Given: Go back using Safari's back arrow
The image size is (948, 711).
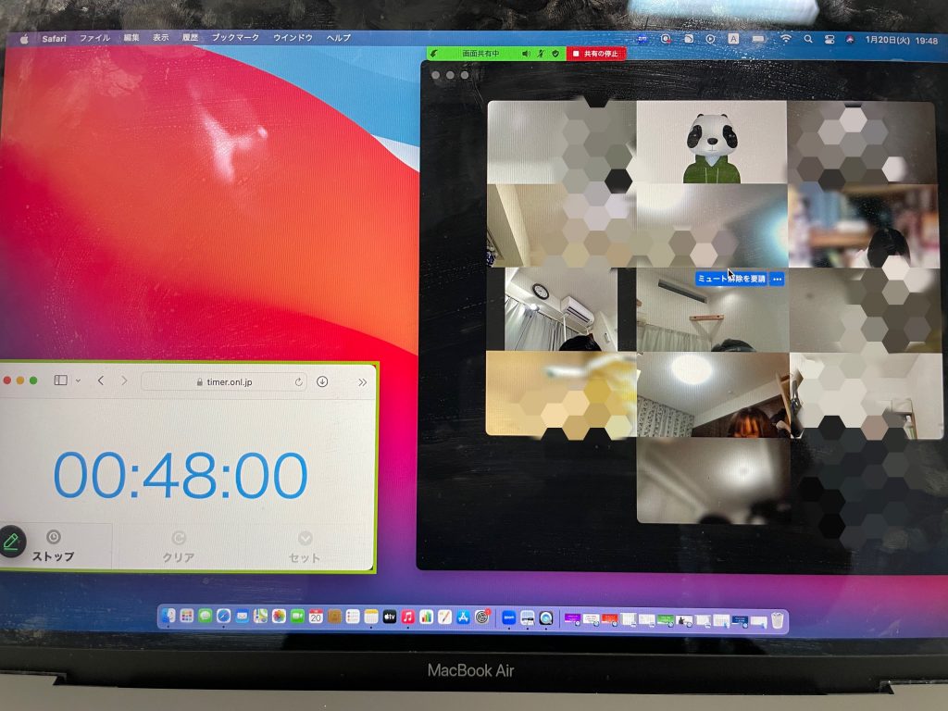Looking at the screenshot, I should click(101, 380).
